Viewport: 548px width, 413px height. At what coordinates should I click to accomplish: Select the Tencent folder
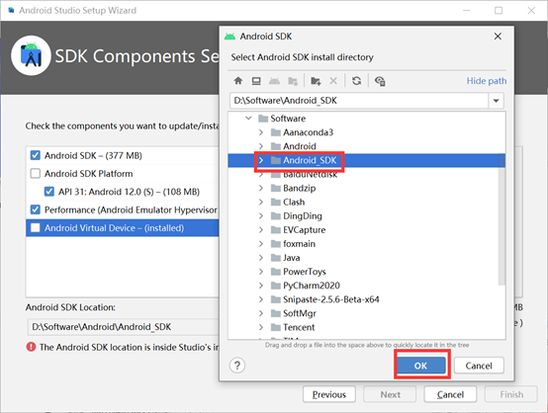click(x=299, y=327)
